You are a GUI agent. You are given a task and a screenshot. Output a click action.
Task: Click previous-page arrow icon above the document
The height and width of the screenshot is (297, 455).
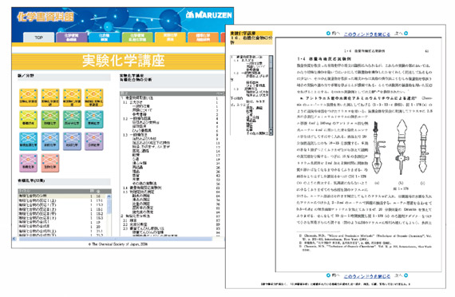[x=328, y=34]
